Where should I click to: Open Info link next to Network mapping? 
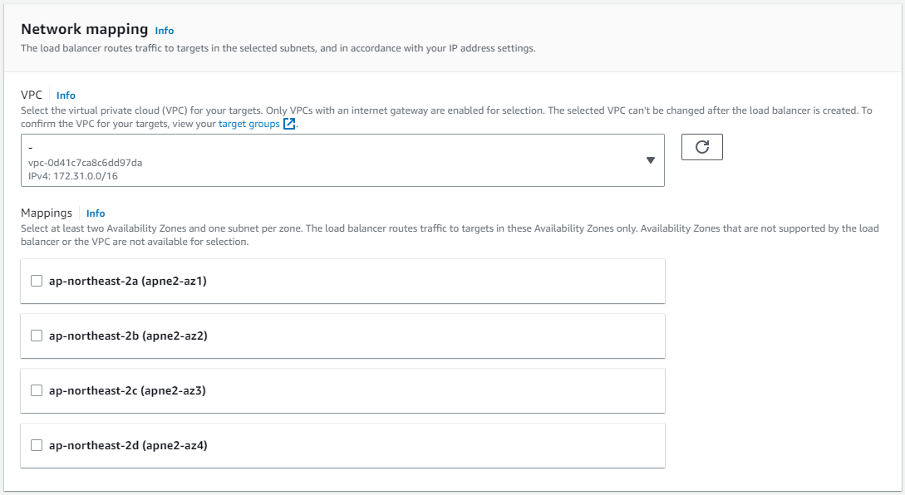tap(165, 31)
